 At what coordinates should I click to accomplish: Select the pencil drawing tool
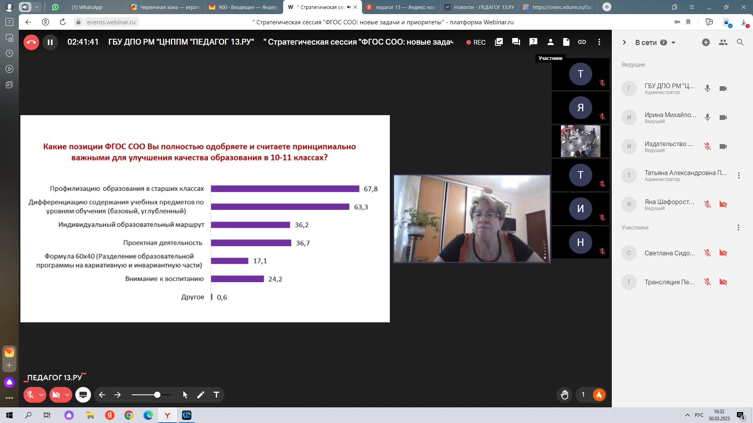201,395
